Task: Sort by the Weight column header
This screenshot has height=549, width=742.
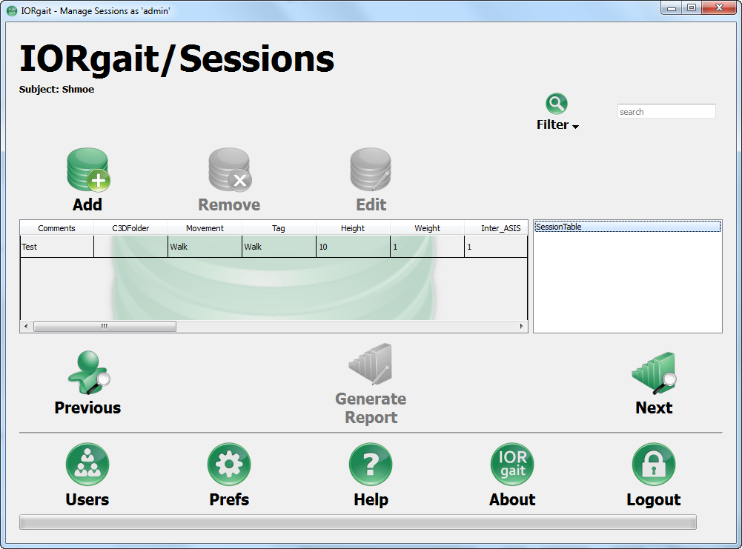Action: [427, 228]
